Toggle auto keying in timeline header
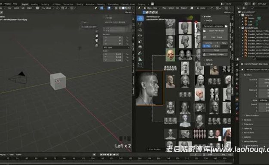 94,155
